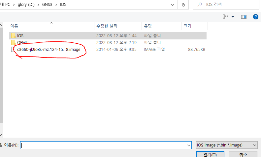Screen dimensions: 261x157
Task: Click the date 2022-08-12 오후 1:44
Action: point(116,35)
